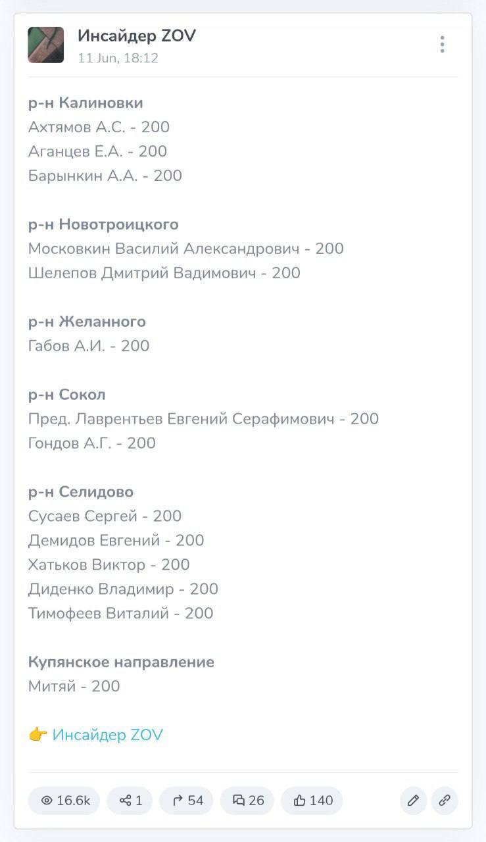Image resolution: width=486 pixels, height=842 pixels.
Task: Click the thumbs-up likes counter showing 140
Action: pos(312,801)
